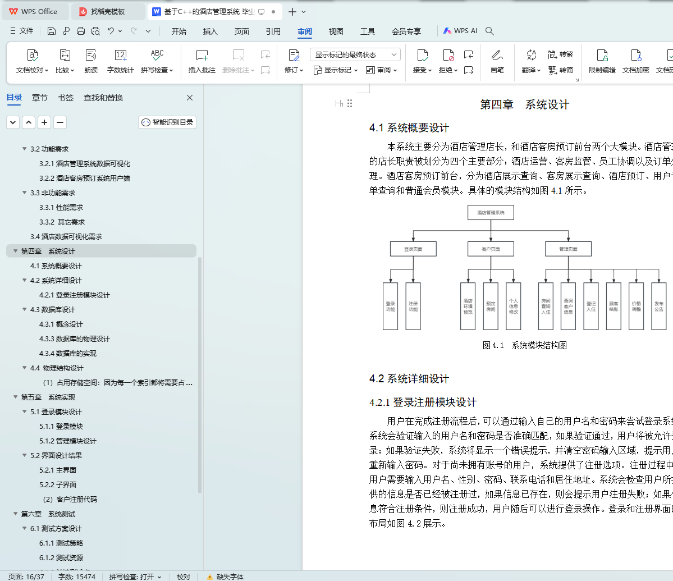The height and width of the screenshot is (581, 673).
Task: Open the 会员专享 tab
Action: coord(406,31)
